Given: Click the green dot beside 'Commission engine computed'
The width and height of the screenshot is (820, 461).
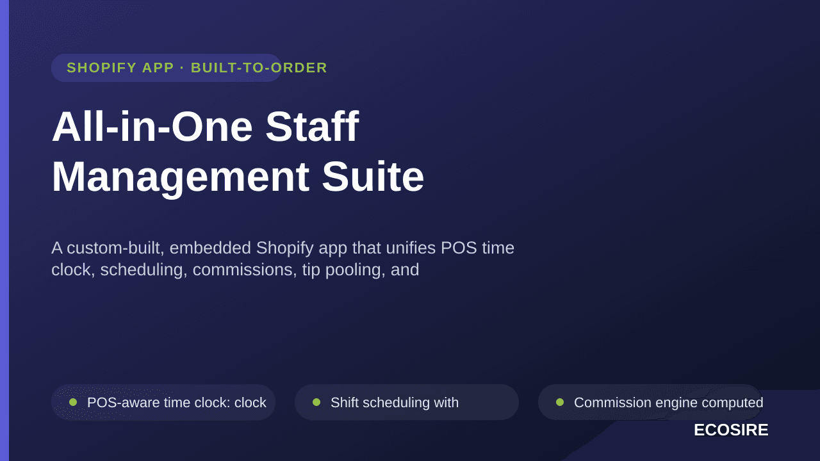Looking at the screenshot, I should [560, 402].
